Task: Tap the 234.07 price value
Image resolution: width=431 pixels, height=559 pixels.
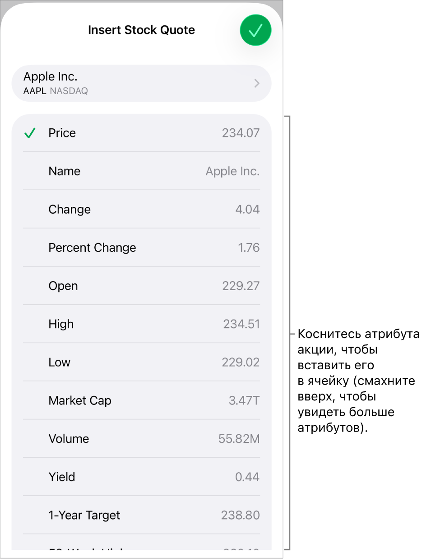Action: [x=241, y=133]
